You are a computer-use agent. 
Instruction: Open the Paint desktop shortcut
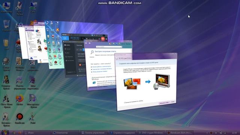[33, 118]
